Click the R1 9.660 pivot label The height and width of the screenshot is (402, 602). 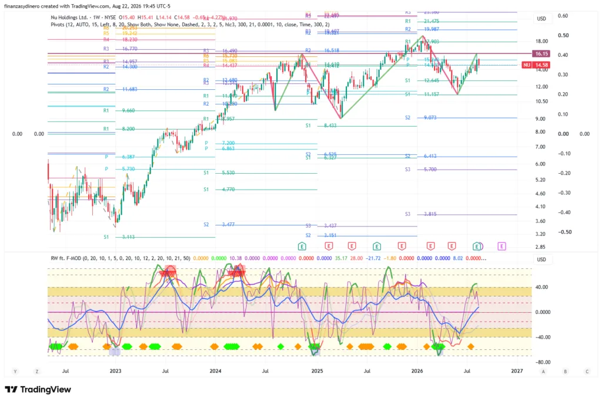pos(119,110)
